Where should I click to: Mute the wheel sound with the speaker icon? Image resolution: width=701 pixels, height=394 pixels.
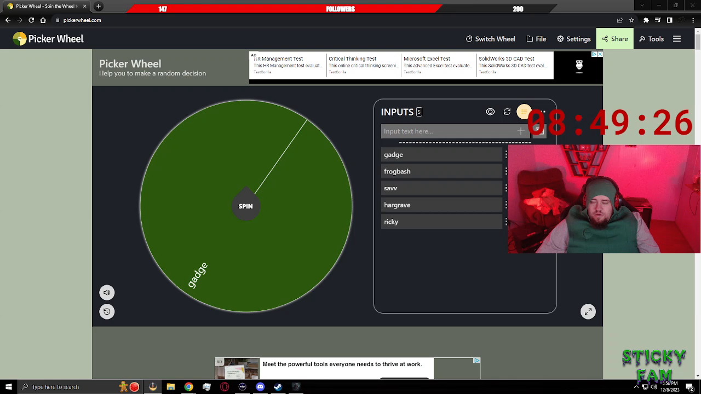(x=107, y=292)
